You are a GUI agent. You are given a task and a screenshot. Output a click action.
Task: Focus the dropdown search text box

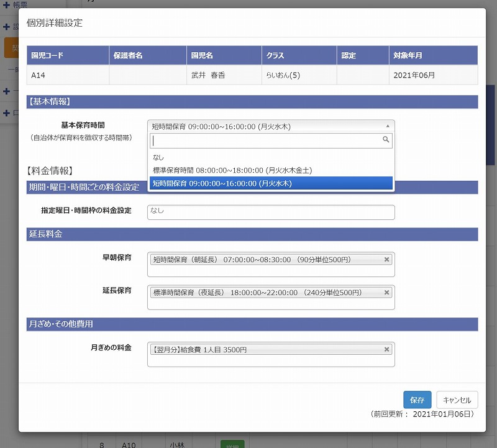pyautogui.click(x=271, y=140)
